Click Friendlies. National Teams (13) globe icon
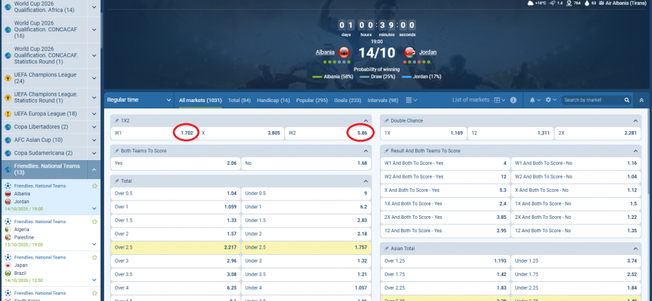This screenshot has width=652, height=301. [8, 169]
